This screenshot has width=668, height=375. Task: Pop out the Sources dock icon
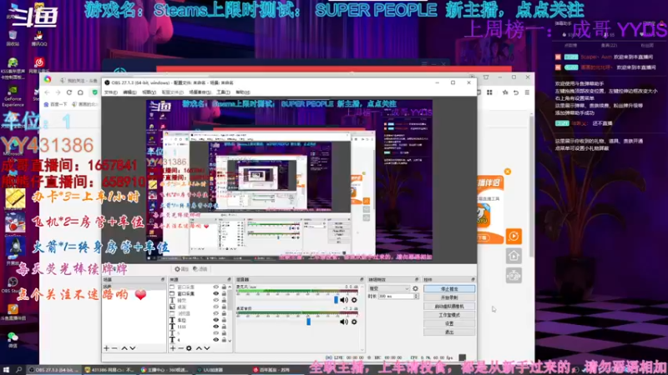click(x=229, y=279)
